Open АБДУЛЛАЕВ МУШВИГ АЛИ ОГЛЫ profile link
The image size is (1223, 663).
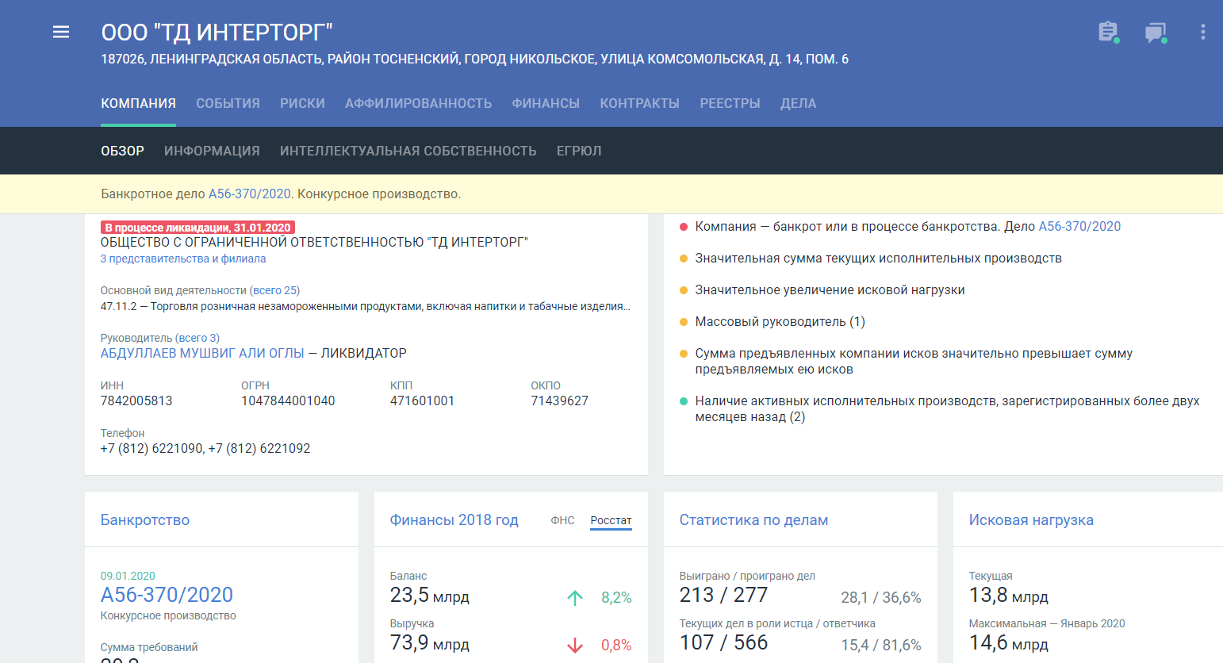pos(202,353)
